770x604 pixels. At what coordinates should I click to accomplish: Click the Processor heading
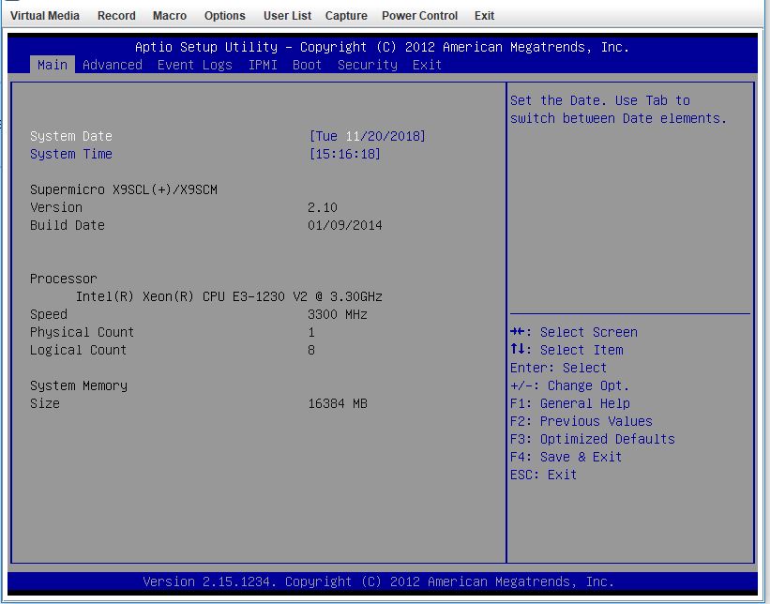(x=64, y=279)
